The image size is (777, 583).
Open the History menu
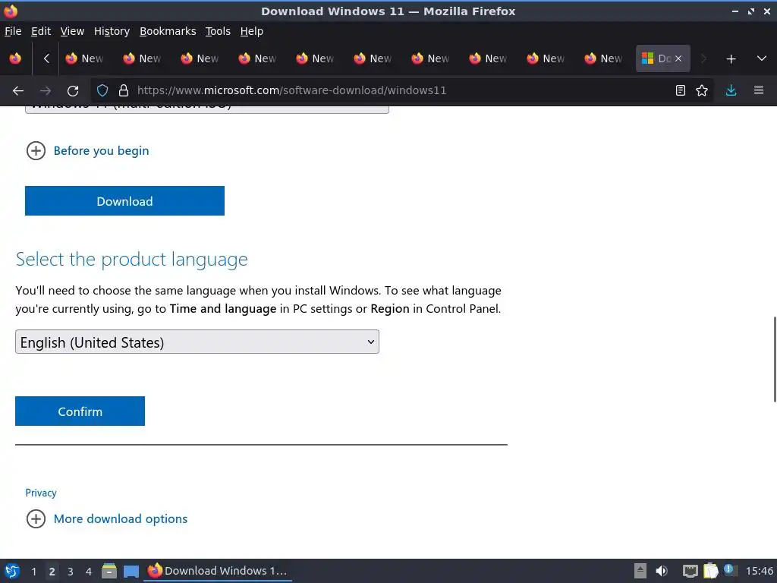(112, 31)
